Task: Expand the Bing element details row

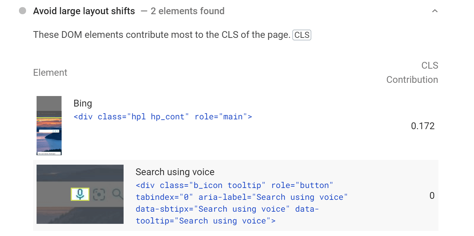Action: pyautogui.click(x=237, y=125)
